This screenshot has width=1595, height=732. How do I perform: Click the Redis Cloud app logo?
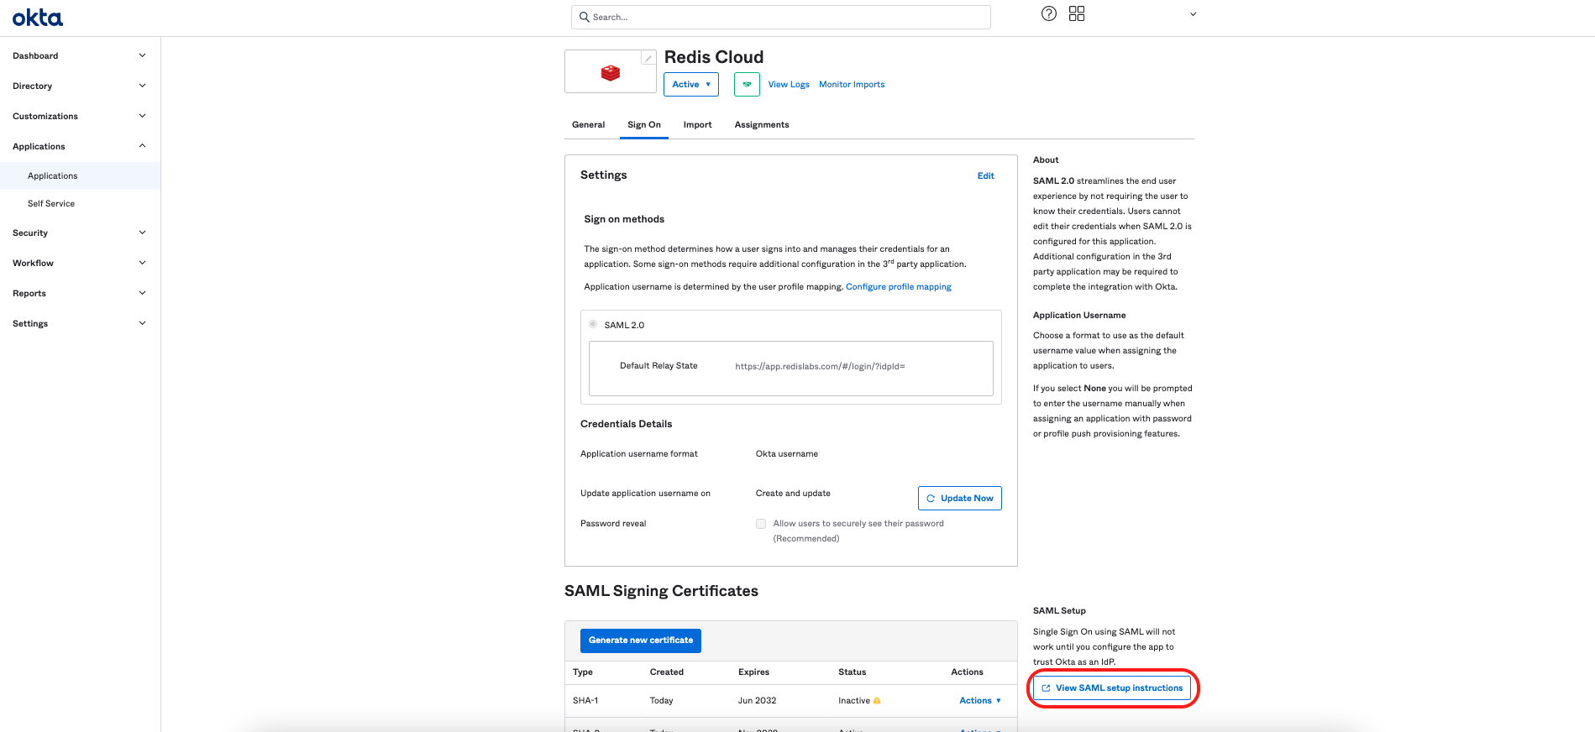tap(611, 73)
